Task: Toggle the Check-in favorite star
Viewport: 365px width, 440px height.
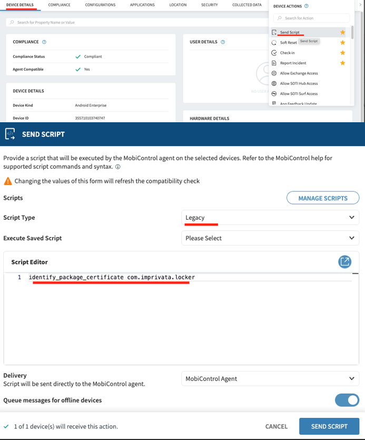Action: pos(342,53)
